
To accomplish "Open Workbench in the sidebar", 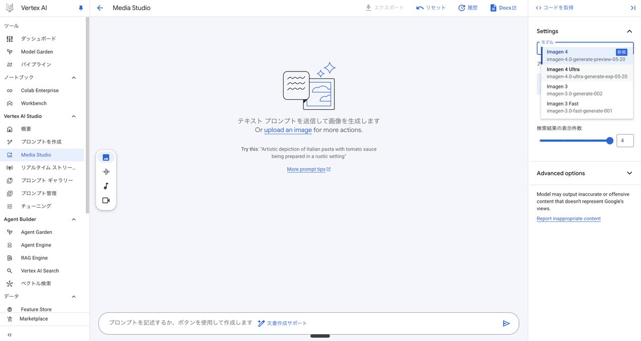I will (x=43, y=104).
